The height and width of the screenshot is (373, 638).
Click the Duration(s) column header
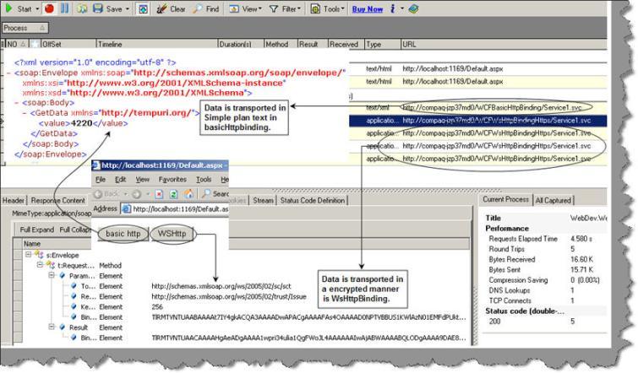(241, 44)
